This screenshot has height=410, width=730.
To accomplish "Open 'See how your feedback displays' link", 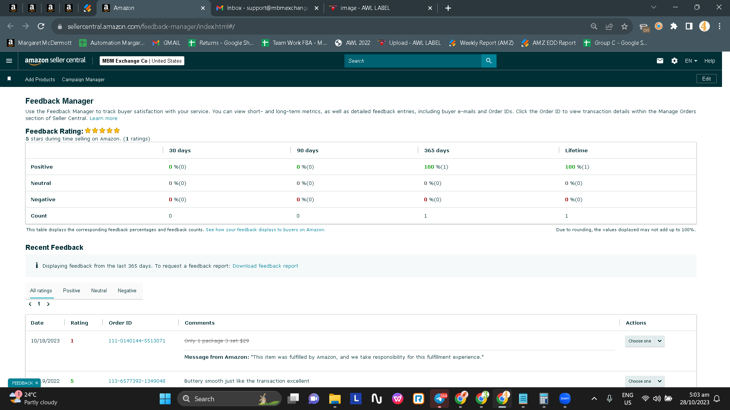I will point(265,230).
